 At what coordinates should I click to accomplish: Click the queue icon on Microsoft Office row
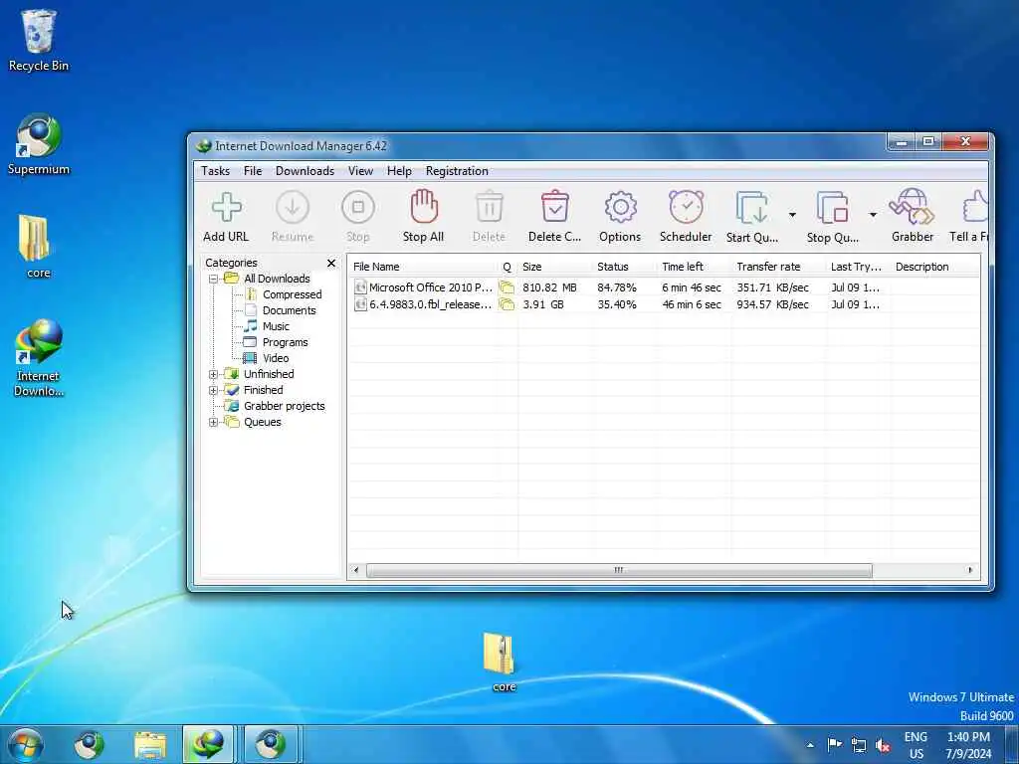click(507, 287)
